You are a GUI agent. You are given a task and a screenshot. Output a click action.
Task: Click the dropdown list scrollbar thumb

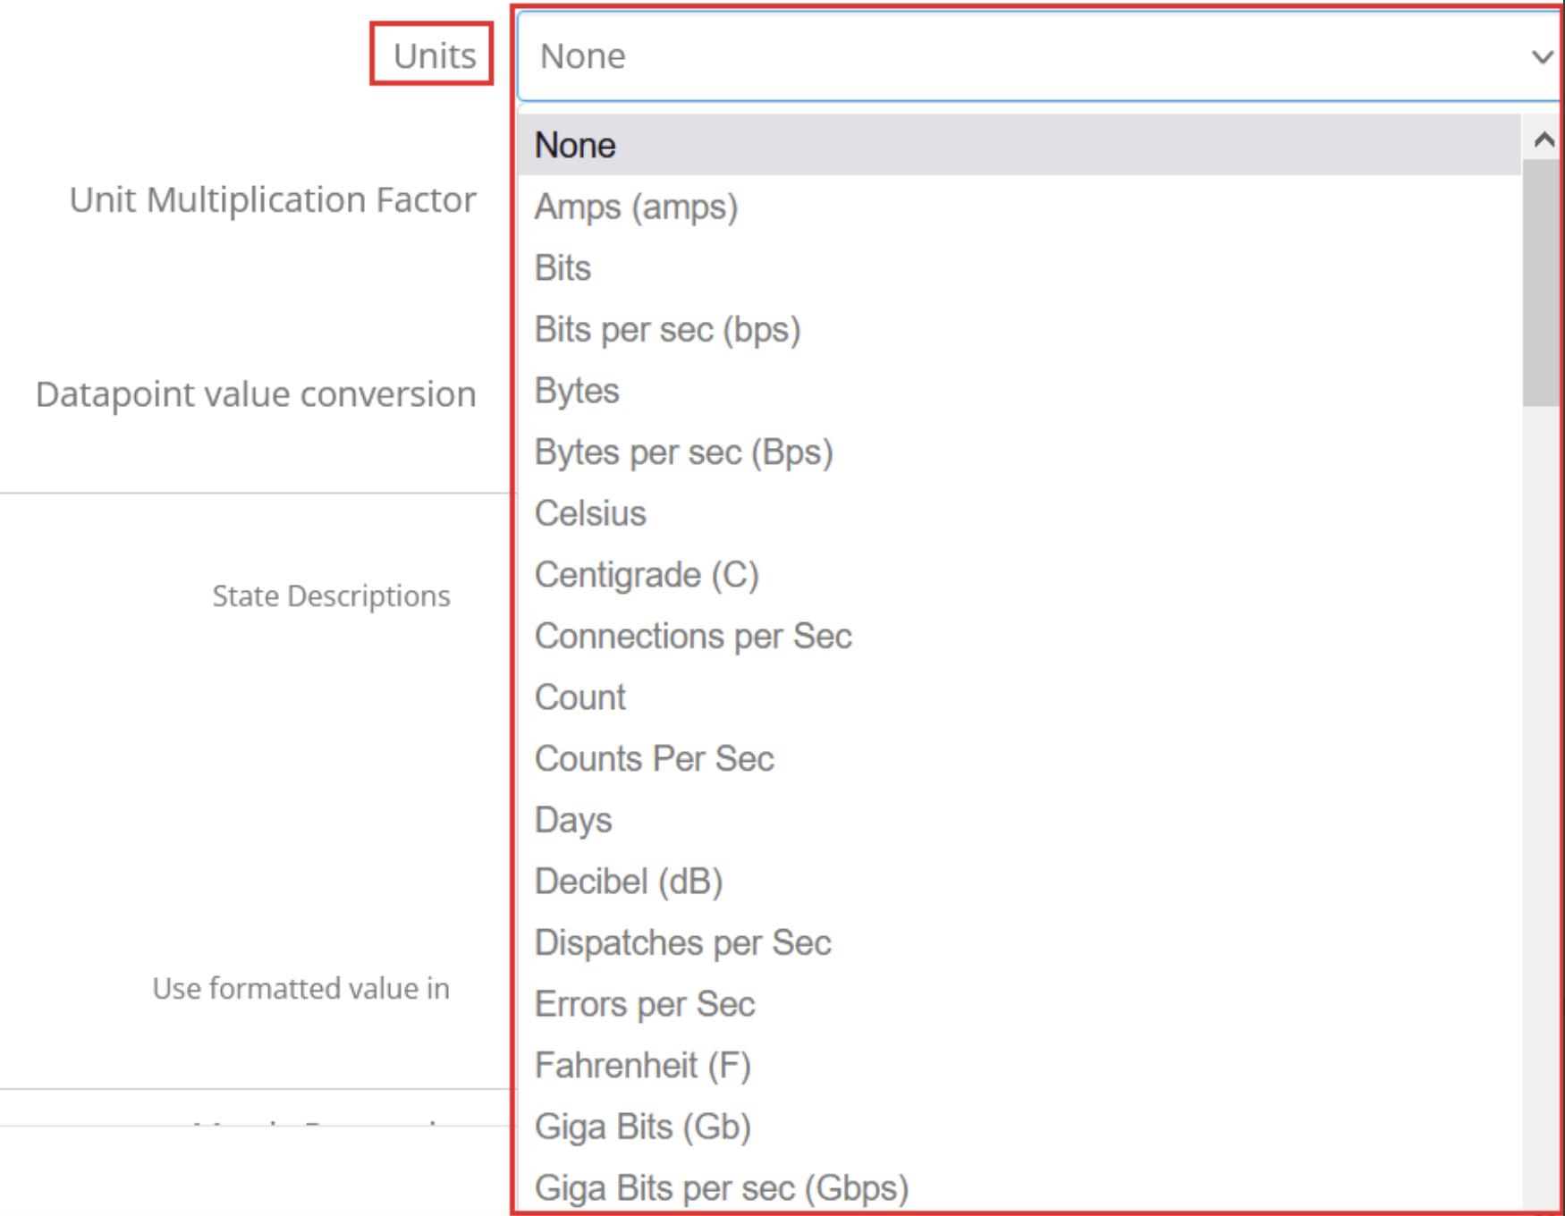click(1541, 282)
